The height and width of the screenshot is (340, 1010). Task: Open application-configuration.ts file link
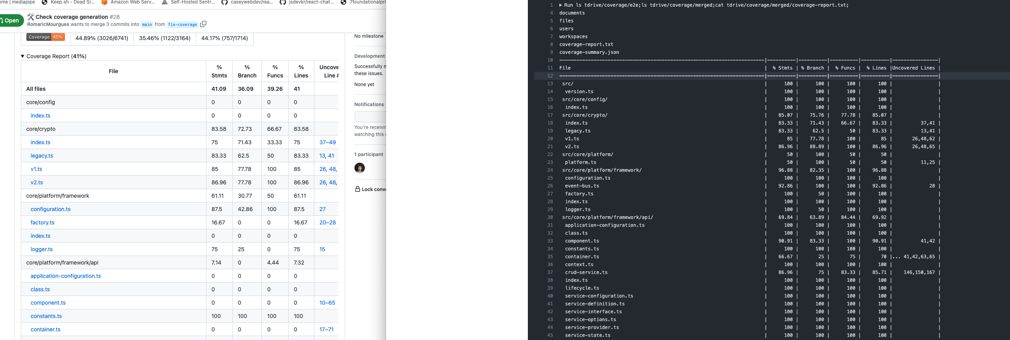(x=66, y=276)
